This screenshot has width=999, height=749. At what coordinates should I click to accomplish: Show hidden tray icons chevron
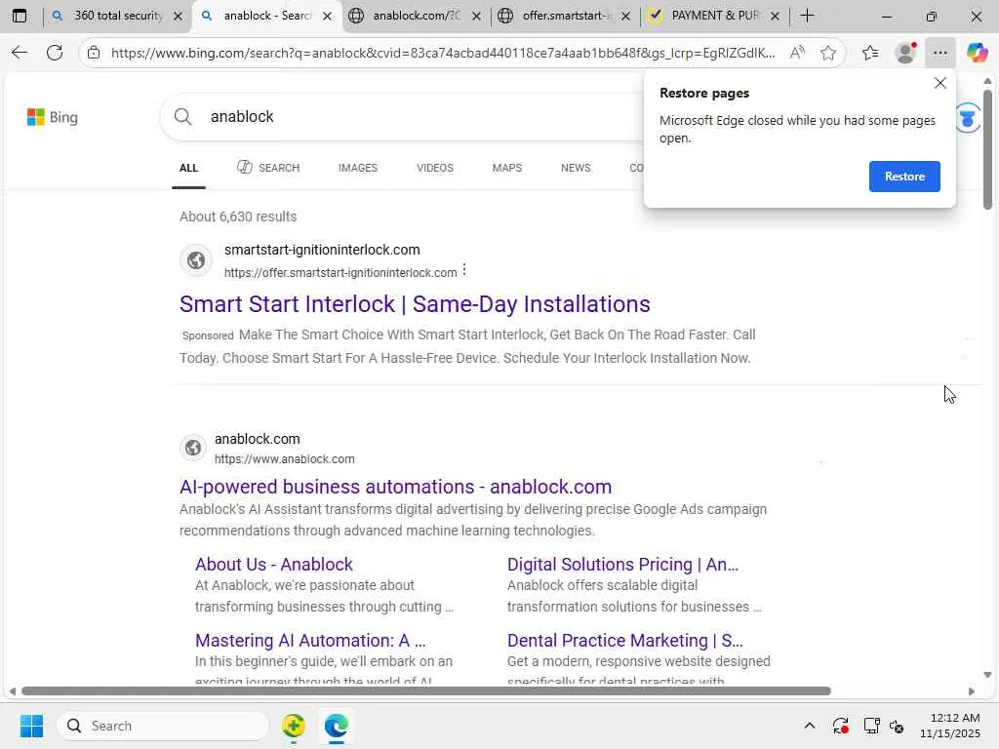pos(809,726)
